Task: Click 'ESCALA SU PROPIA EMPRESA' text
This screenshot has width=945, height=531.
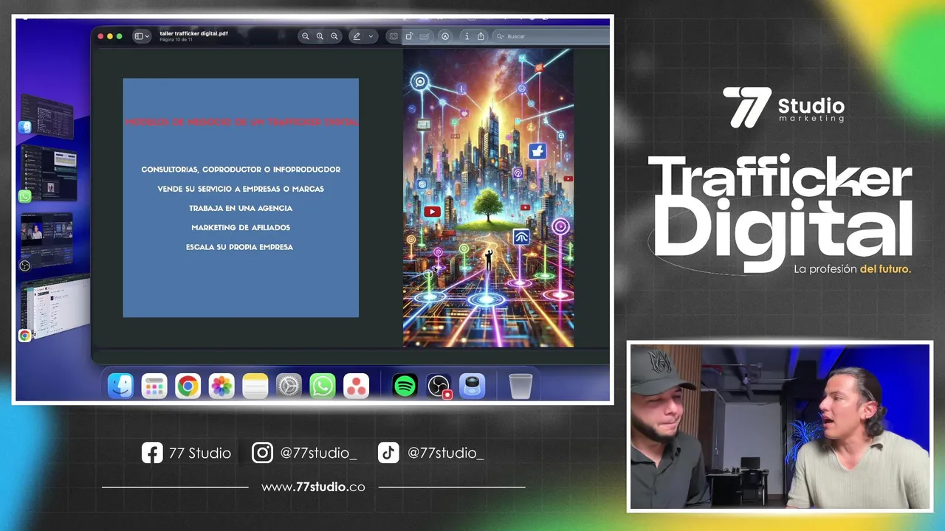Action: pyautogui.click(x=240, y=247)
